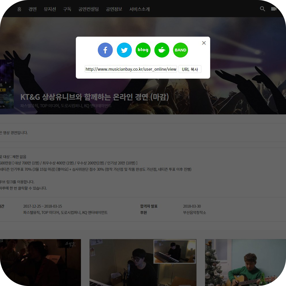Select the musicianbay URL text field
Screen dimensions: 286x286
[131, 69]
